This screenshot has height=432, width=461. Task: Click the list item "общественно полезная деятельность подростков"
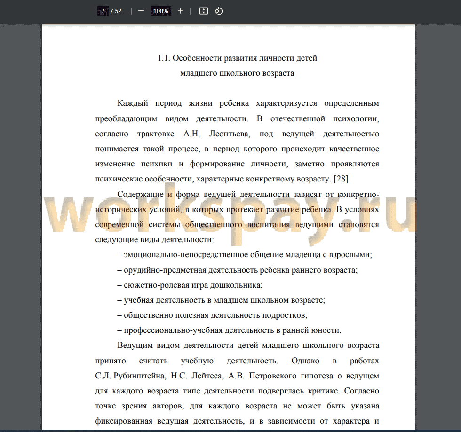pos(215,315)
